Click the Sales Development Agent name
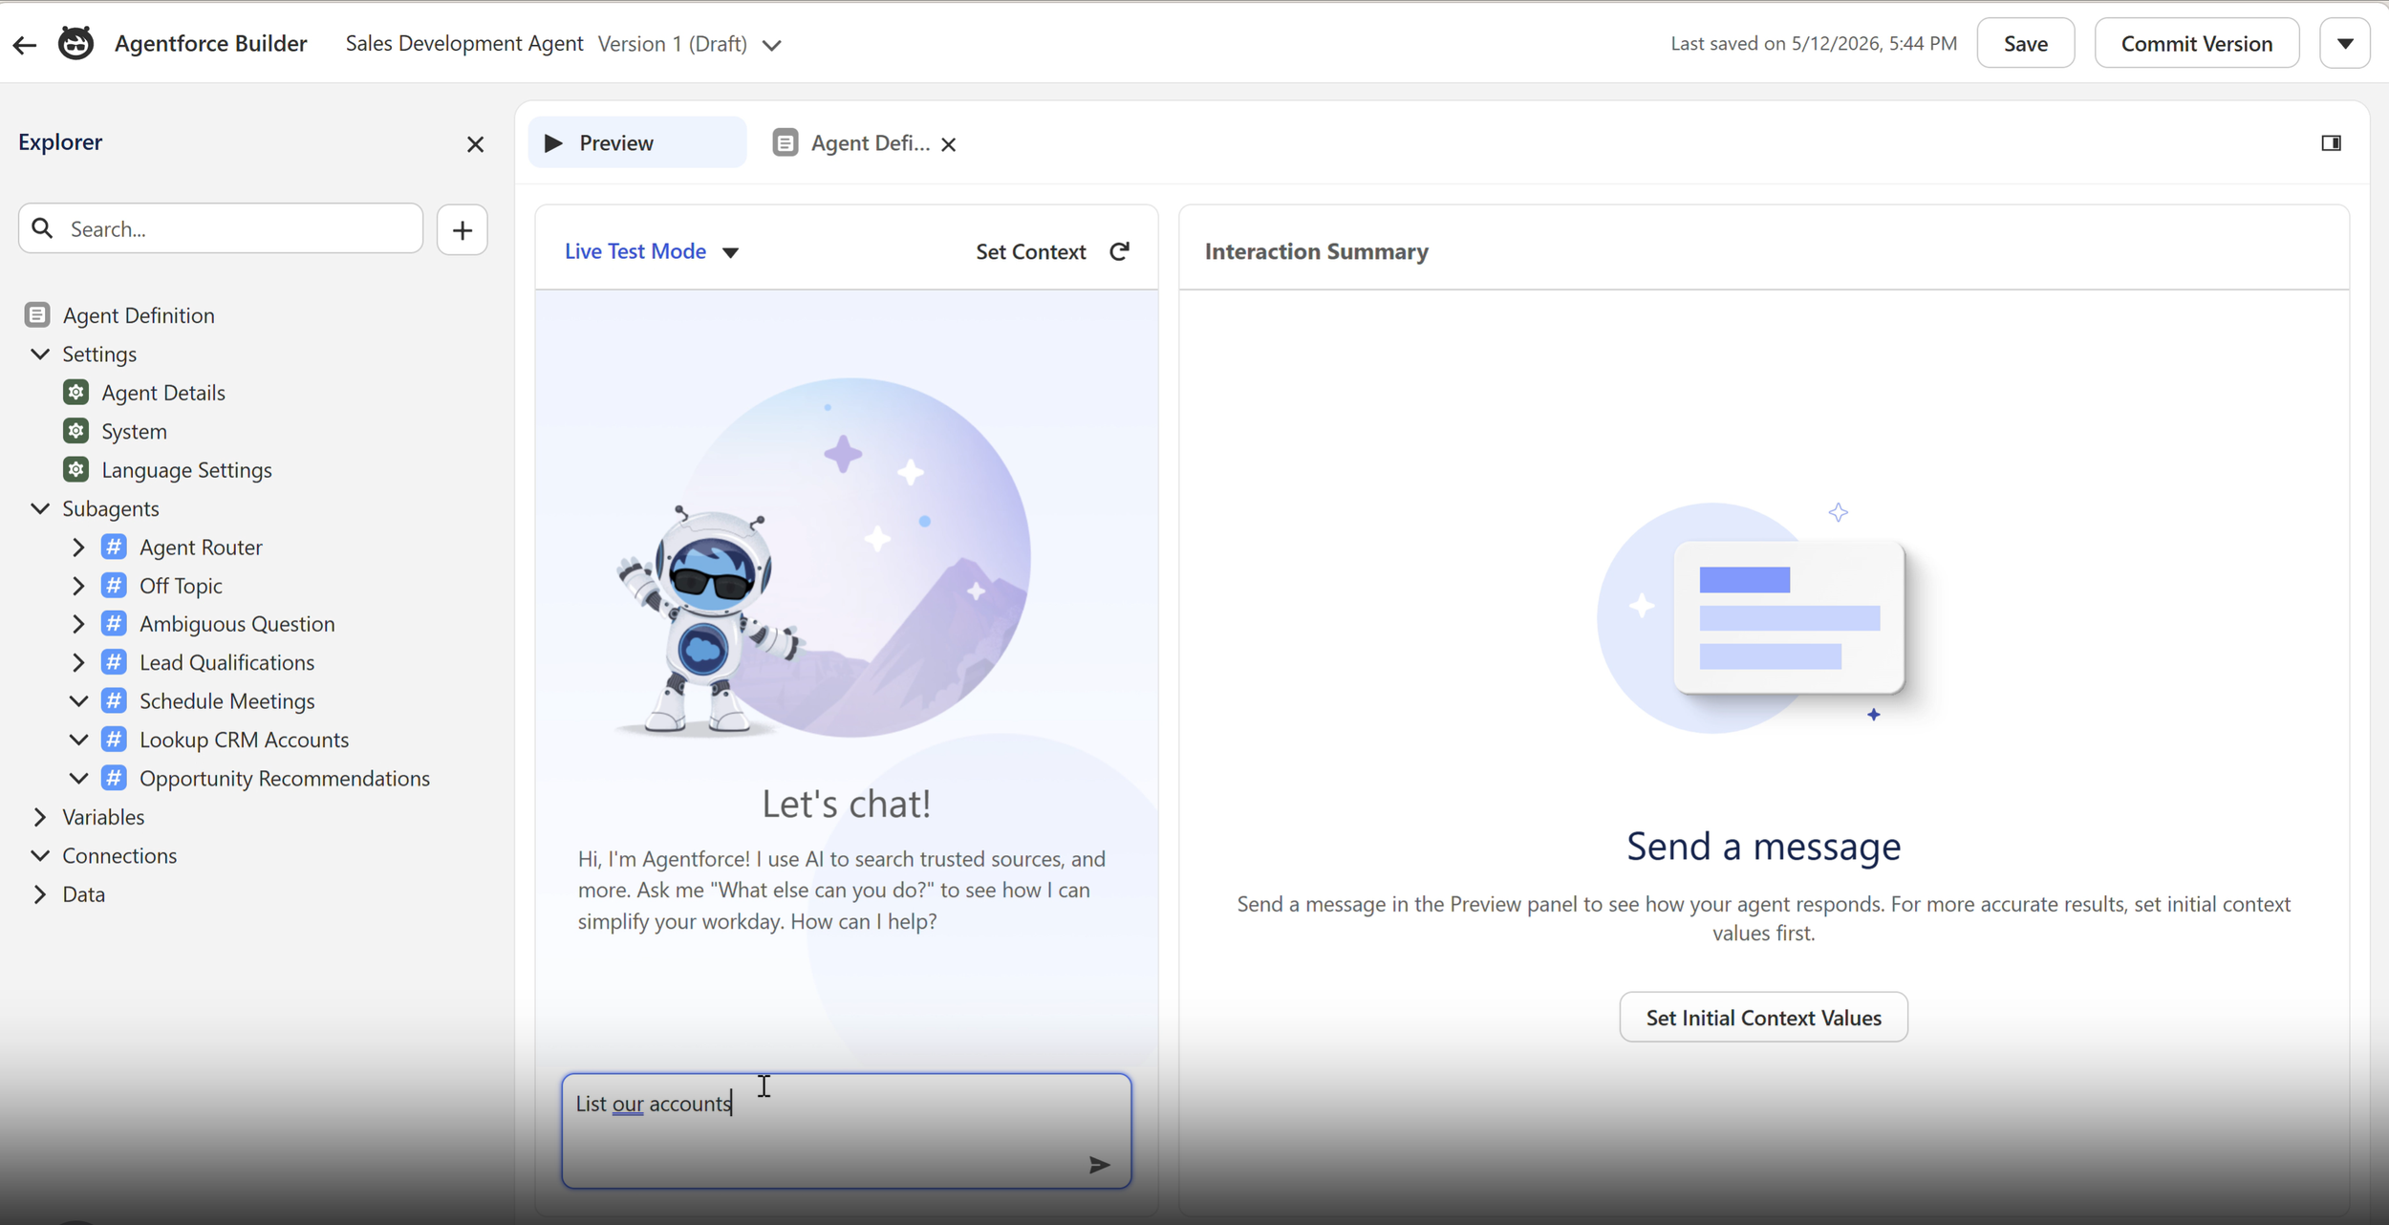The height and width of the screenshot is (1225, 2389). point(464,44)
